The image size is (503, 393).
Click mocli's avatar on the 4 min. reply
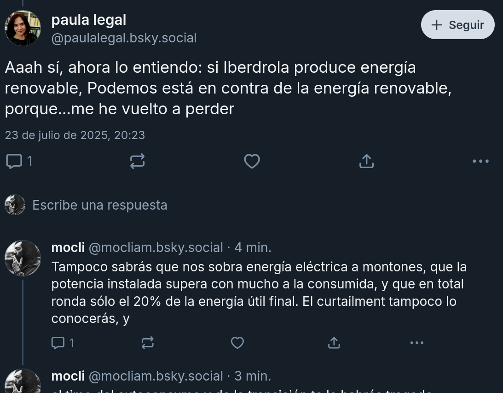(23, 258)
